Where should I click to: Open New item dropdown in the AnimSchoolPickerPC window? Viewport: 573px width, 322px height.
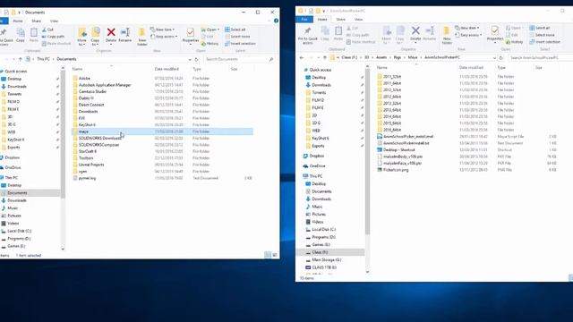coord(467,28)
